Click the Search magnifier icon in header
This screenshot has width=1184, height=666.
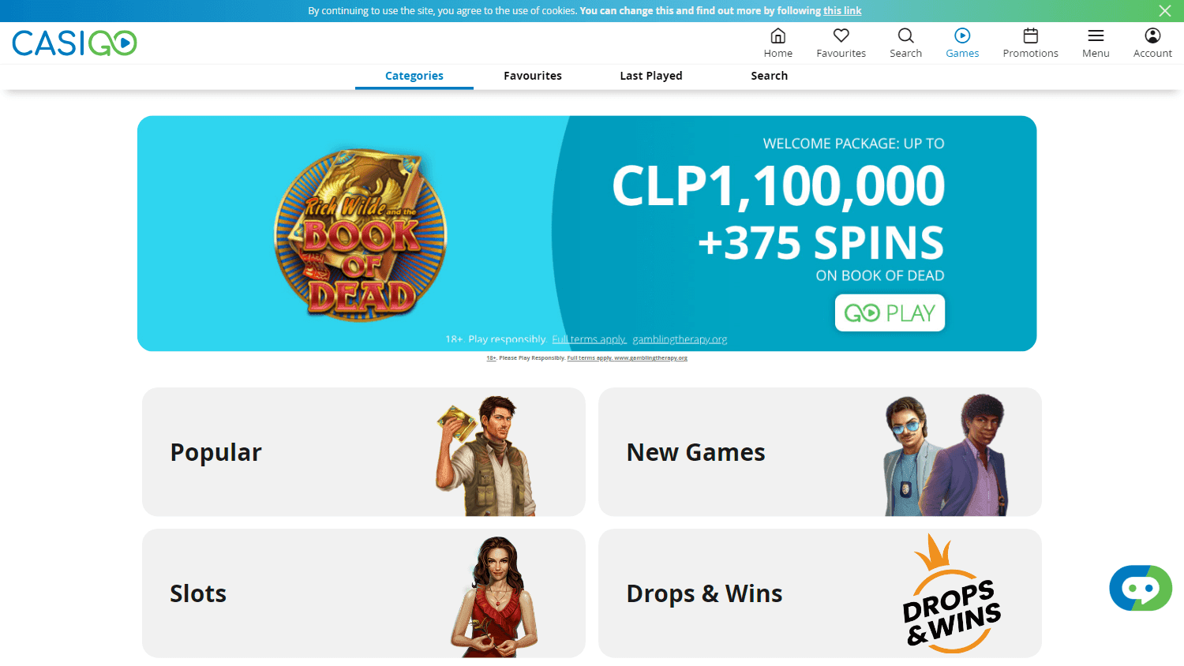[905, 36]
